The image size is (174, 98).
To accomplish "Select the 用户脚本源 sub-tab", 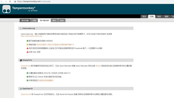I will tap(44, 20).
